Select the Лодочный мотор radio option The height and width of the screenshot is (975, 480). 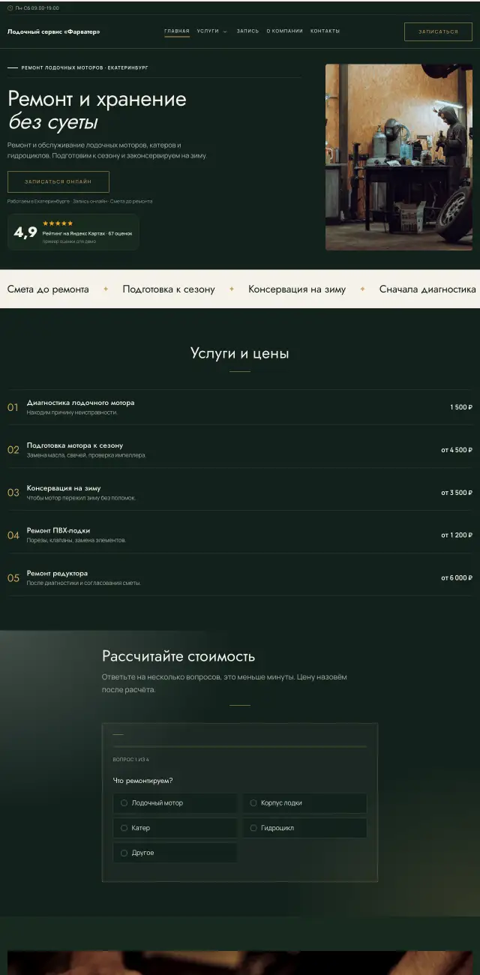coord(175,802)
